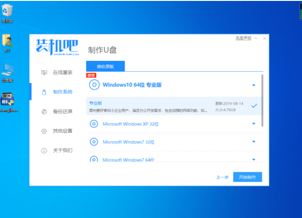Screen dimensions: 302x218
Task: Choose the Microsoft Windows7 64位 disc icon
Action: 94,159
